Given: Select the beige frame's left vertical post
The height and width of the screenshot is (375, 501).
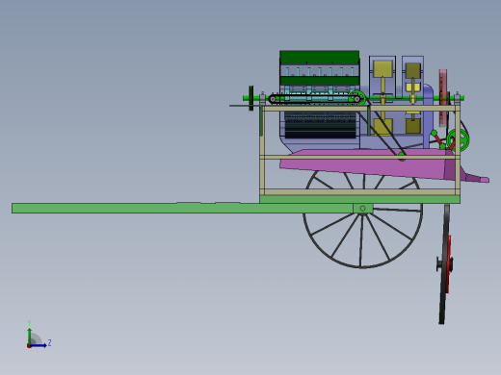Looking at the screenshot, I should point(262,151).
